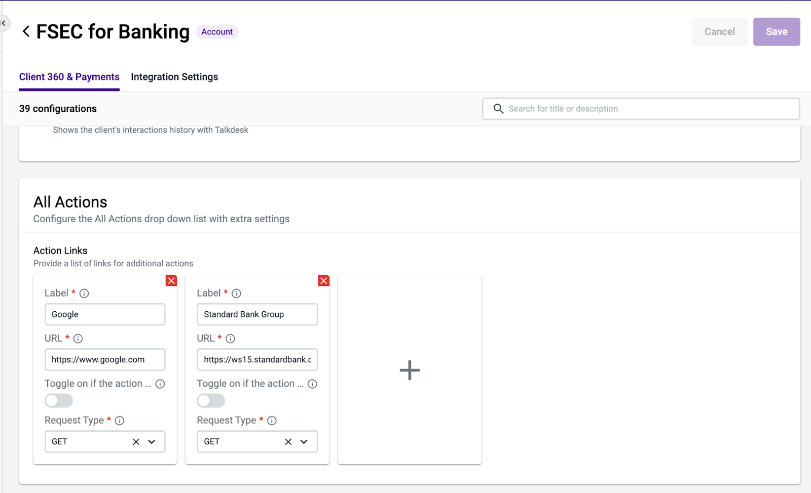This screenshot has width=811, height=493.
Task: Switch to Client 360 & Payments tab
Action: 69,77
